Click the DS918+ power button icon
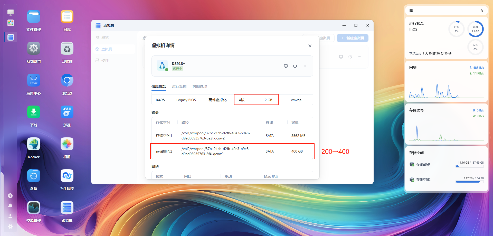The width and height of the screenshot is (493, 236). click(x=295, y=66)
